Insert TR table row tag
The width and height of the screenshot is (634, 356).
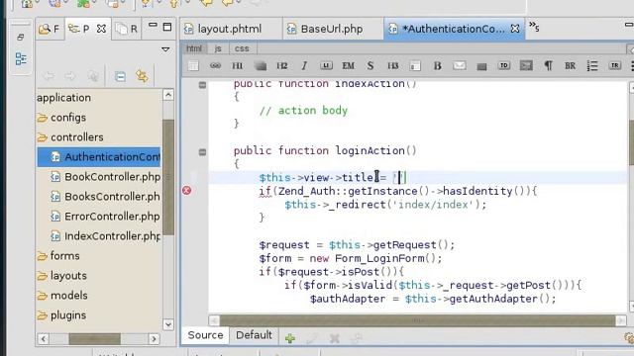coord(614,65)
